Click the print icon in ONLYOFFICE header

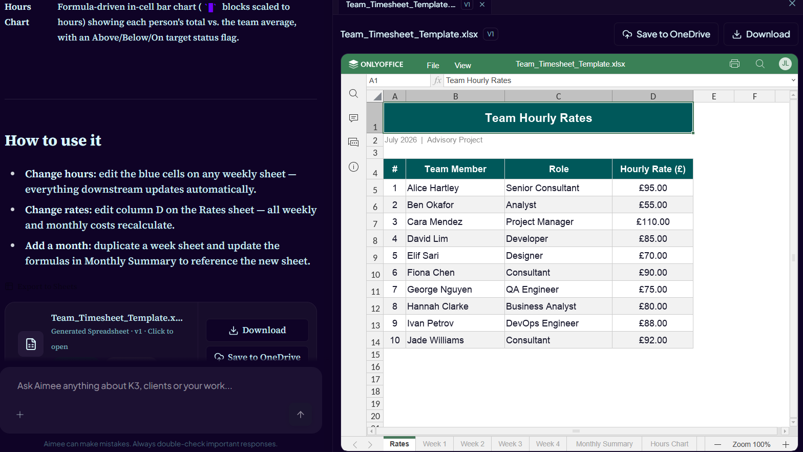pyautogui.click(x=734, y=64)
